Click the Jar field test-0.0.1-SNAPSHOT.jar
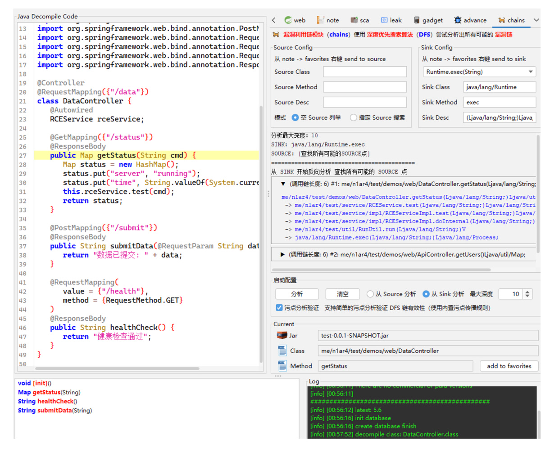Screen dimensions: 550x450 (x=428, y=335)
